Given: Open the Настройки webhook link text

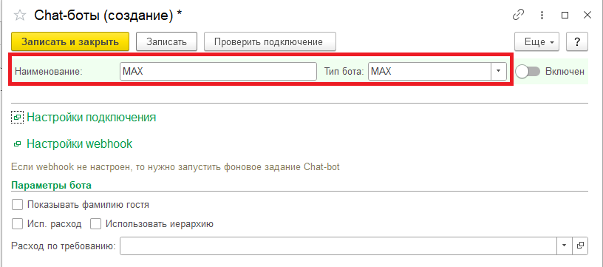Looking at the screenshot, I should coord(80,144).
